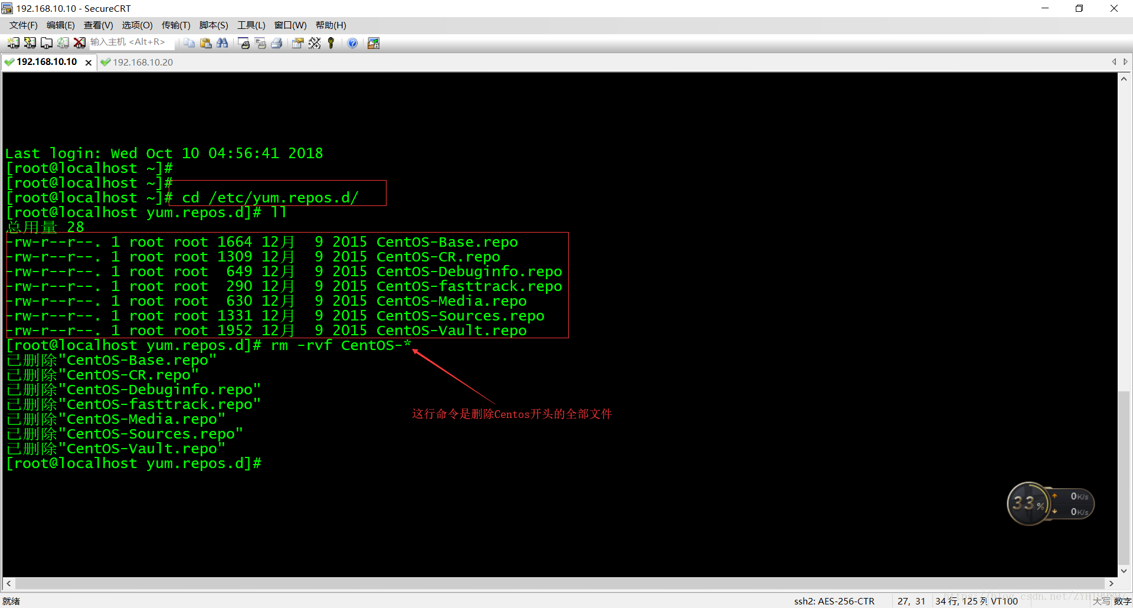This screenshot has height=608, width=1133.
Task: Click the Reconnect toolbar icon
Action: (63, 43)
